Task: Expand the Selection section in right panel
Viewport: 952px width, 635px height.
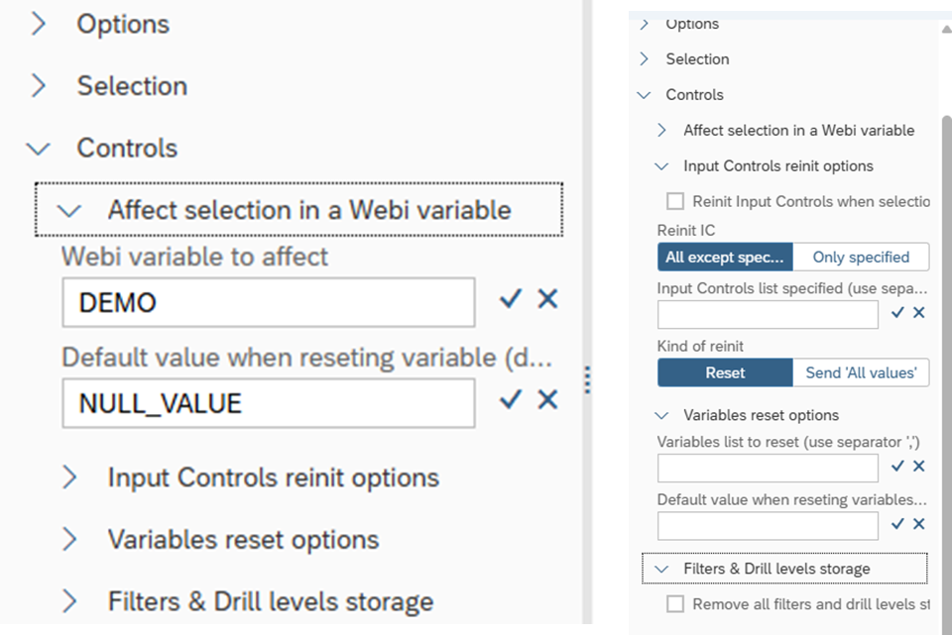Action: pyautogui.click(x=645, y=59)
